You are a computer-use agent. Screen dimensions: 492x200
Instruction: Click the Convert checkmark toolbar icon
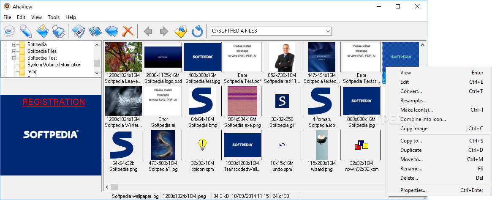point(42,31)
